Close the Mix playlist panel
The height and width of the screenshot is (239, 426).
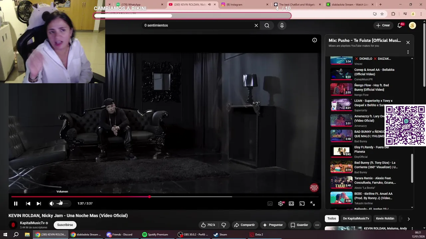pyautogui.click(x=408, y=42)
